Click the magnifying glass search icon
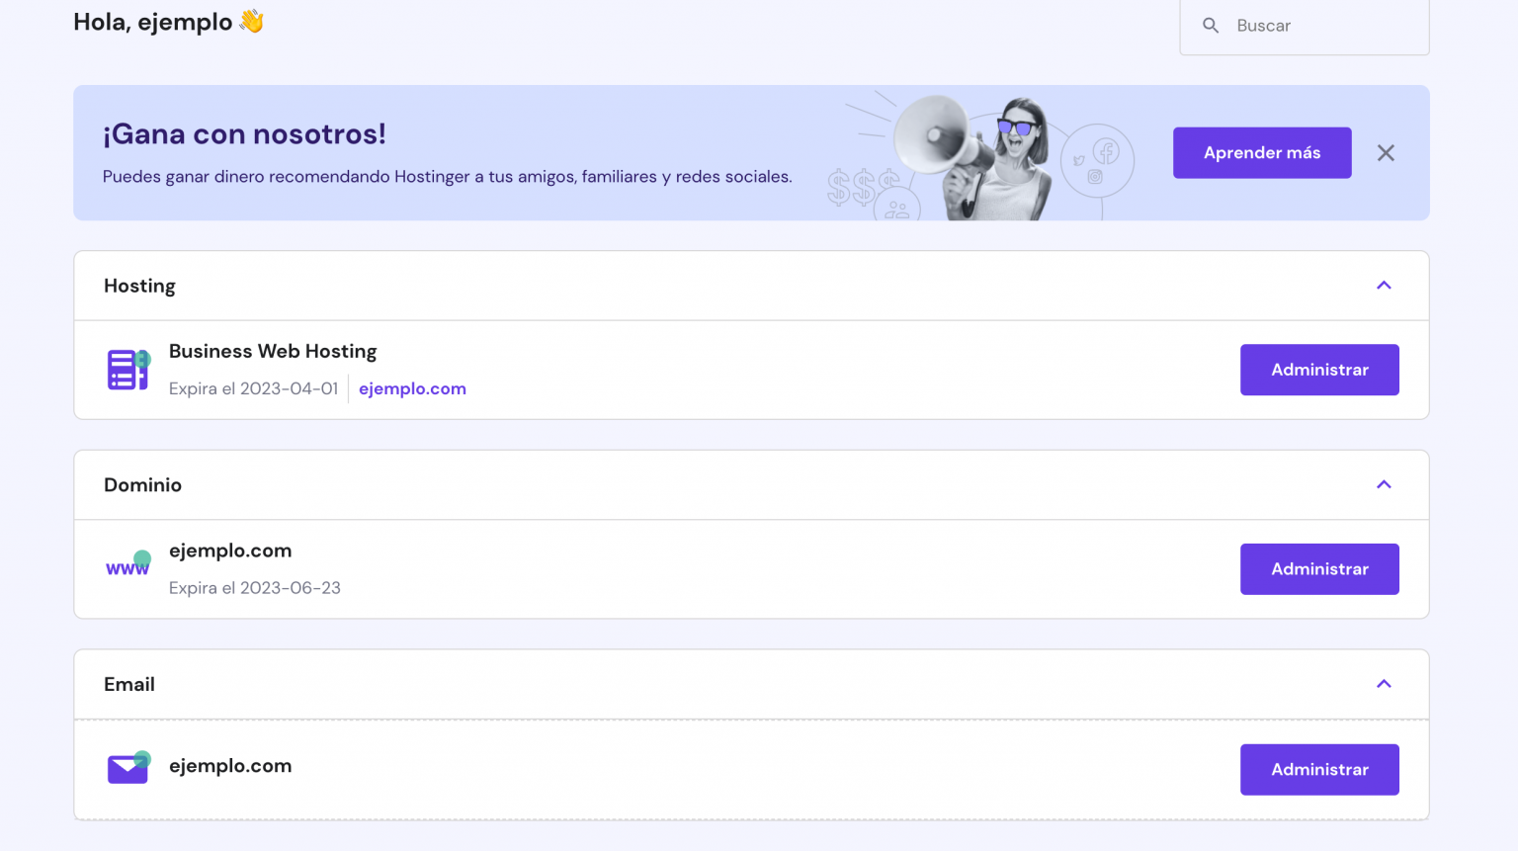This screenshot has width=1518, height=851. [x=1211, y=26]
